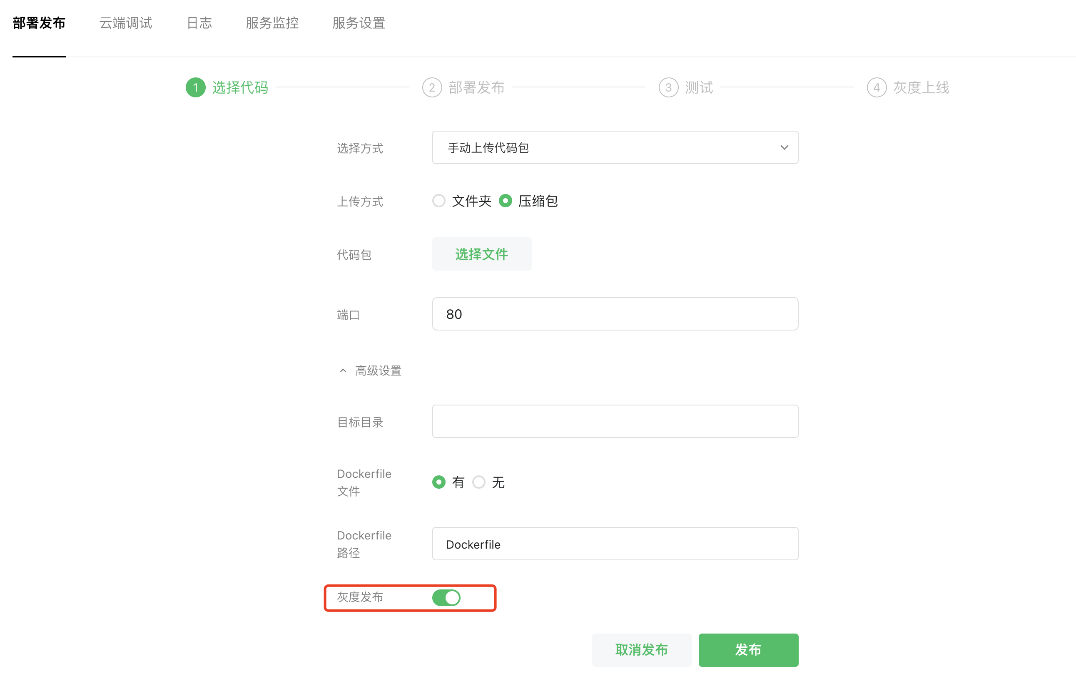The width and height of the screenshot is (1076, 686).
Task: Choose 无 for Dockerfile 文件
Action: 478,482
